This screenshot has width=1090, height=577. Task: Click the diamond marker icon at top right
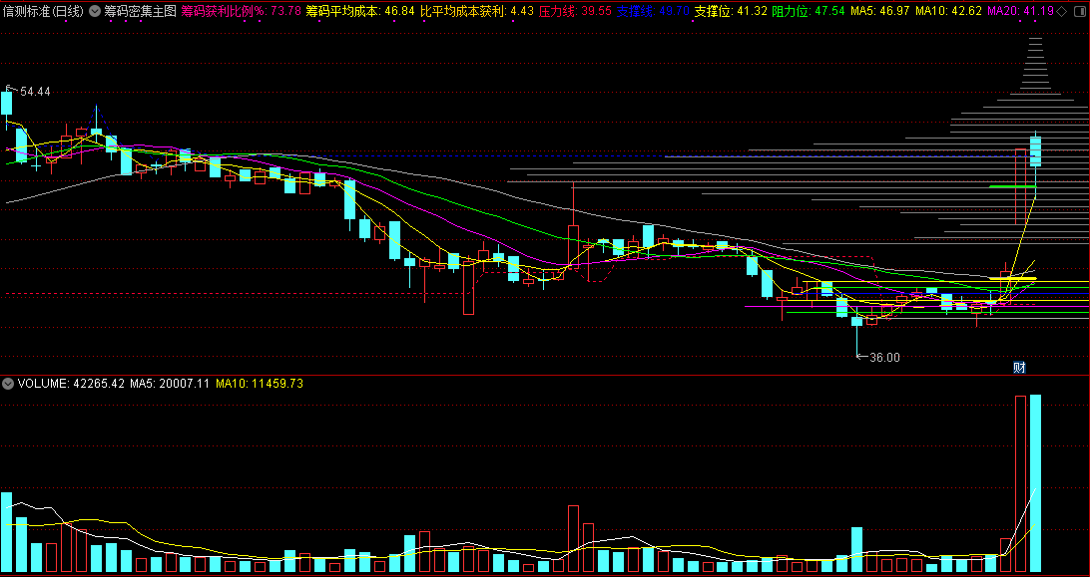point(1061,11)
